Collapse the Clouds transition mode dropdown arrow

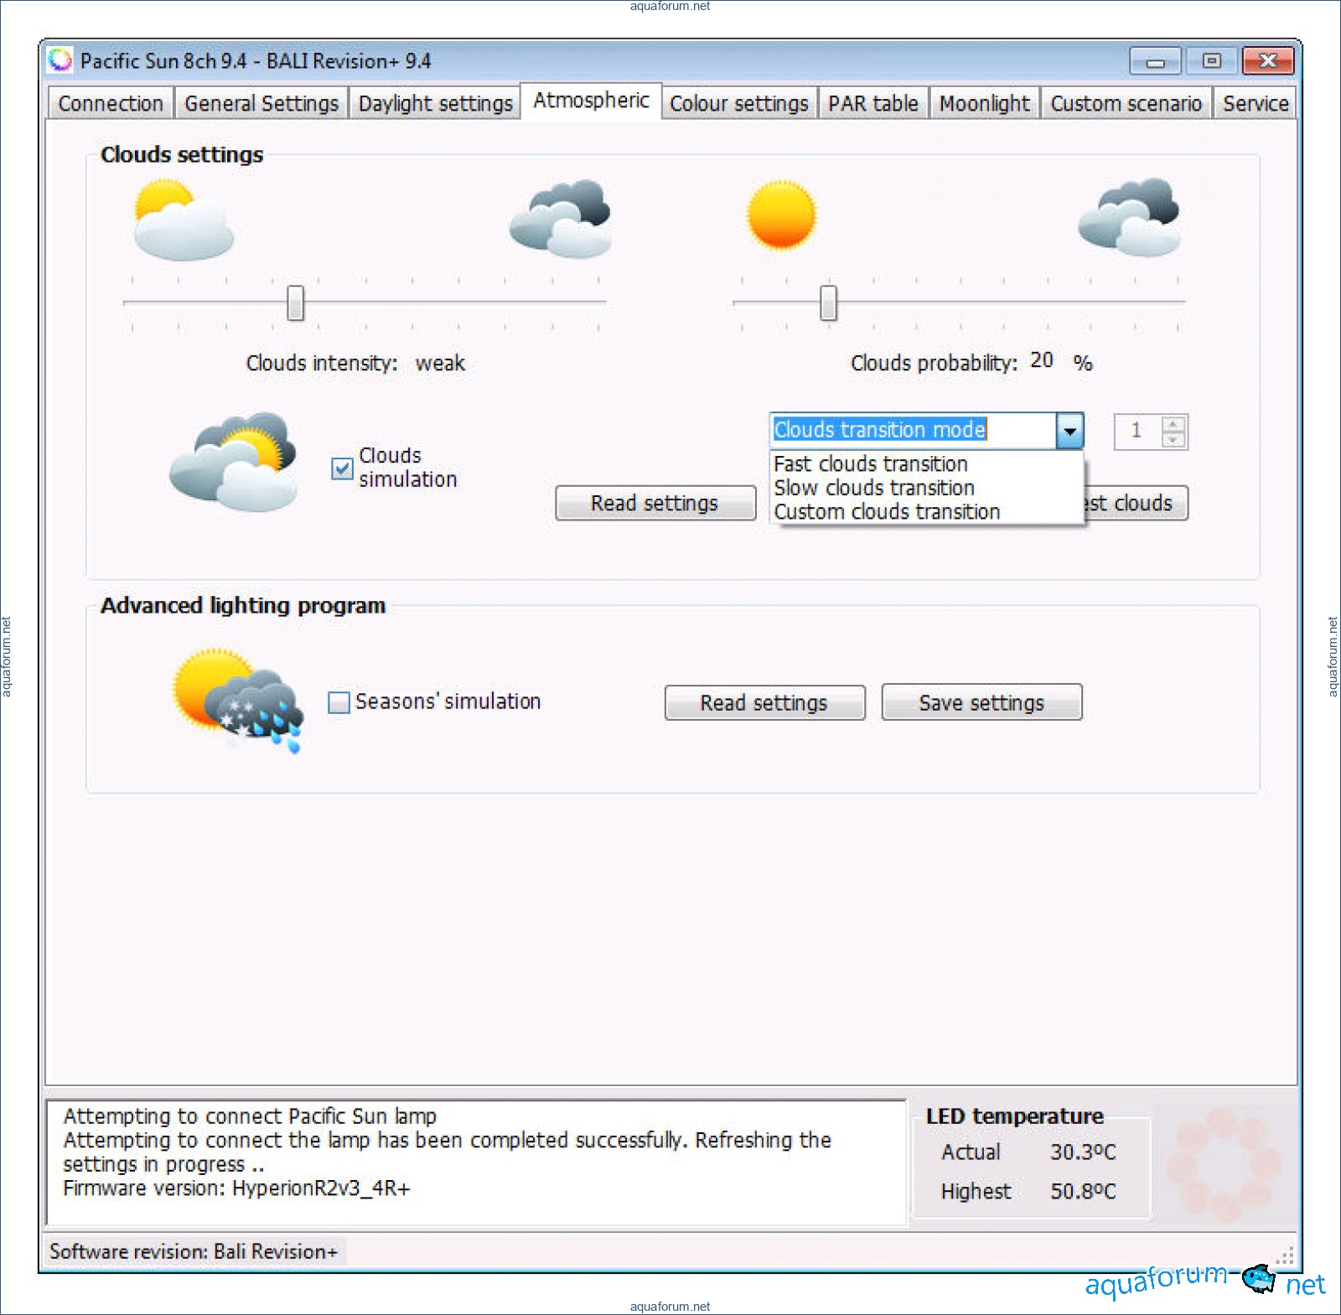pos(1069,431)
